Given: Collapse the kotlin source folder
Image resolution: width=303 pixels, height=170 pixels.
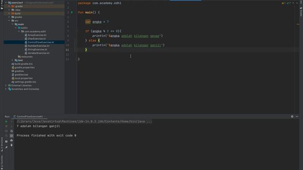Looking at the screenshot, I should point(16,28).
